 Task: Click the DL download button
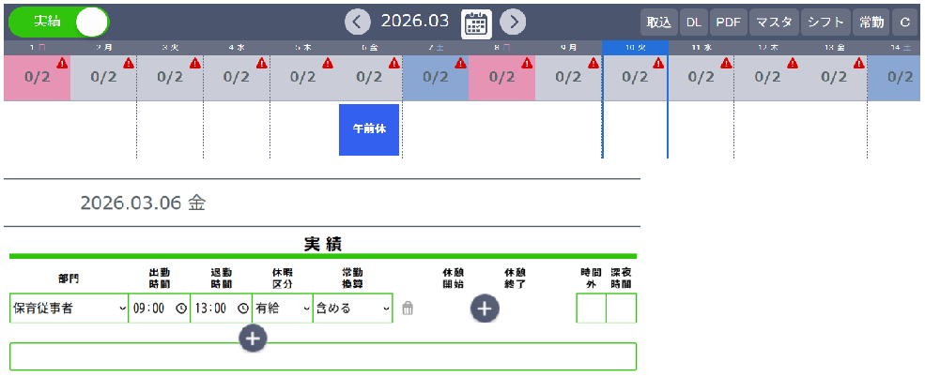coord(693,22)
